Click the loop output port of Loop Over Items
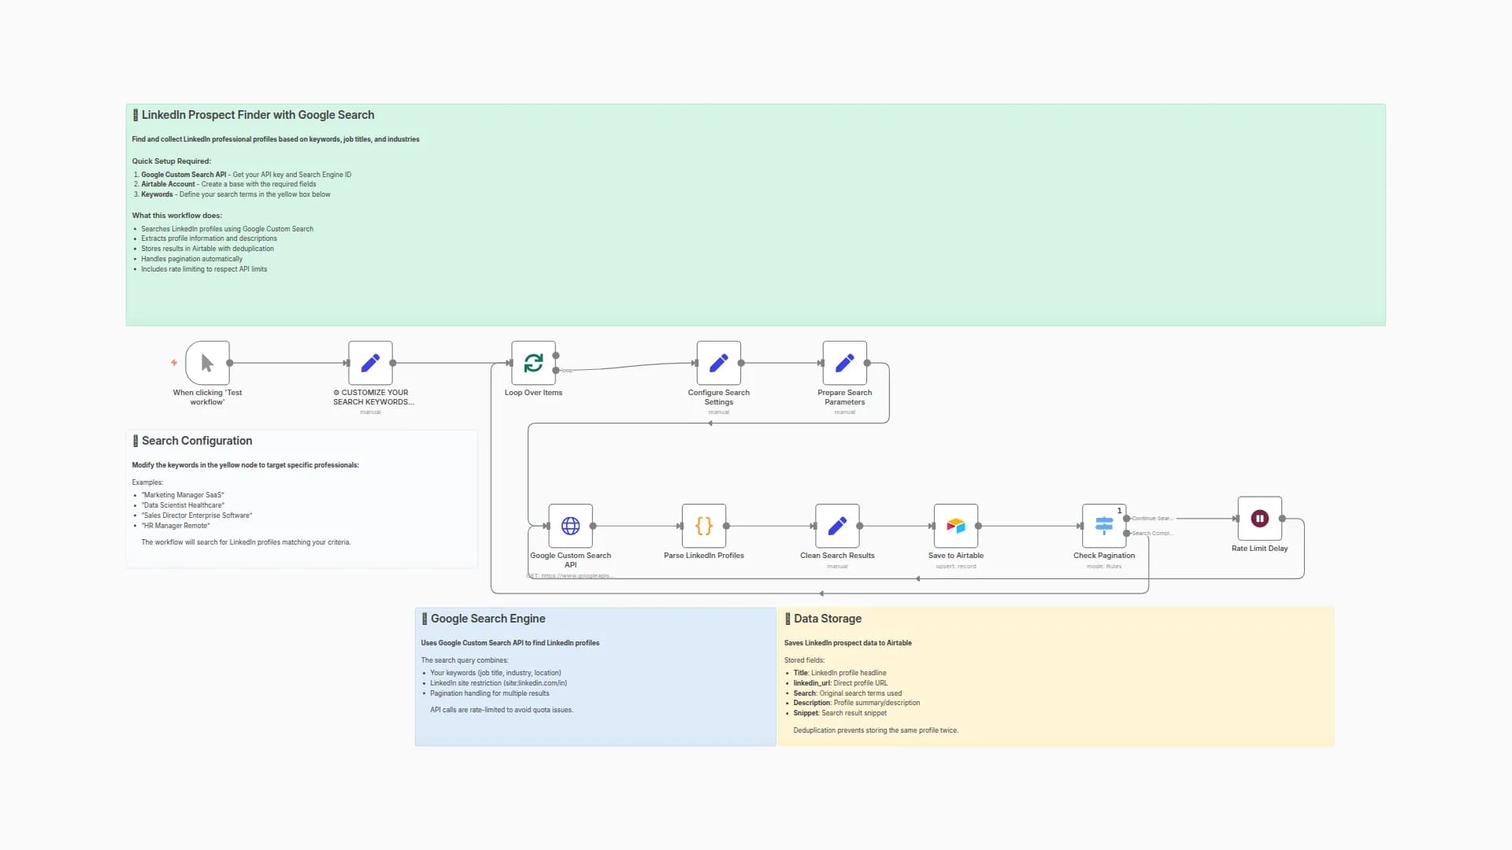Viewport: 1512px width, 850px height. (x=556, y=370)
